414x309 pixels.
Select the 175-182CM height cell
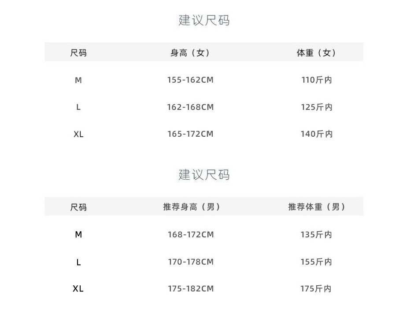tap(191, 289)
